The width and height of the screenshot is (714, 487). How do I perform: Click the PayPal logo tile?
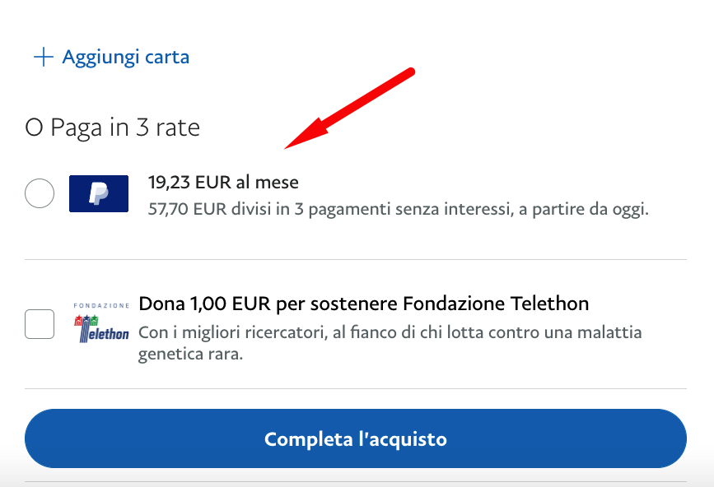pyautogui.click(x=99, y=193)
